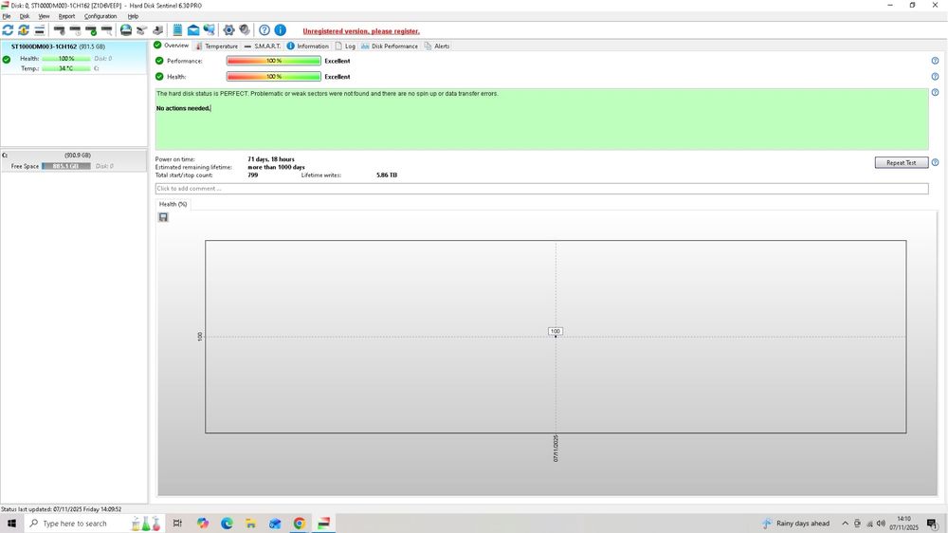Click the blue refresh arrows toolbar icon
Screen dimensions: 948x533
8,29
